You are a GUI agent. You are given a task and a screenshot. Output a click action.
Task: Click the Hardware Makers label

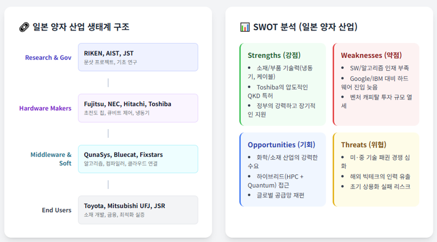tap(45, 108)
